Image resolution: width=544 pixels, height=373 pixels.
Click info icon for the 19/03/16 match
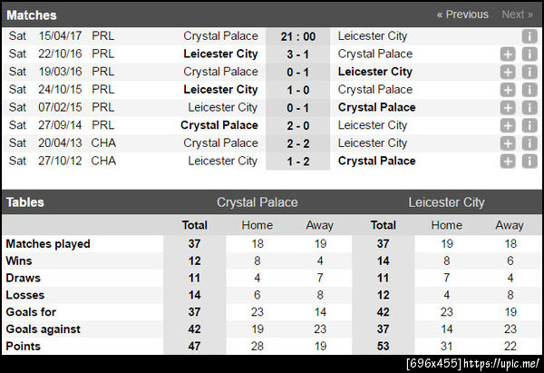pyautogui.click(x=529, y=72)
